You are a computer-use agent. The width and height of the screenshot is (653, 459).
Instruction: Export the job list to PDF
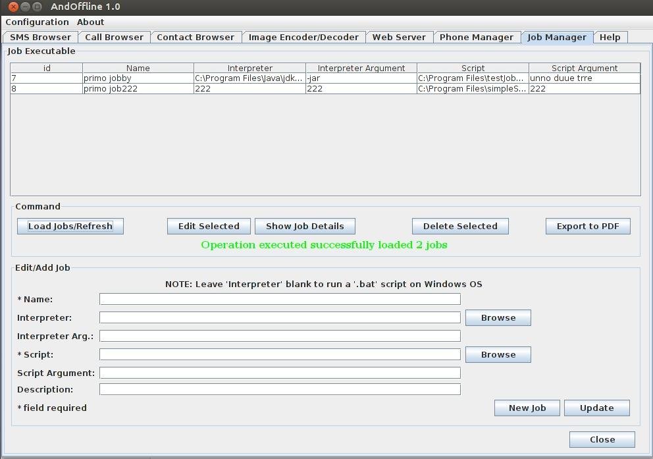click(587, 226)
